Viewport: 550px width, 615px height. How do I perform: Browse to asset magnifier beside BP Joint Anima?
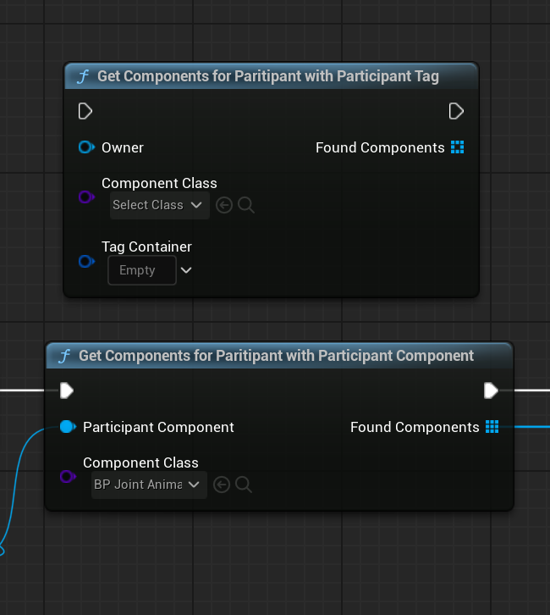pos(244,485)
